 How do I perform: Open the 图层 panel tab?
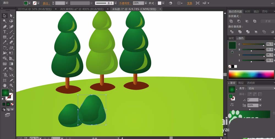coord(241,83)
